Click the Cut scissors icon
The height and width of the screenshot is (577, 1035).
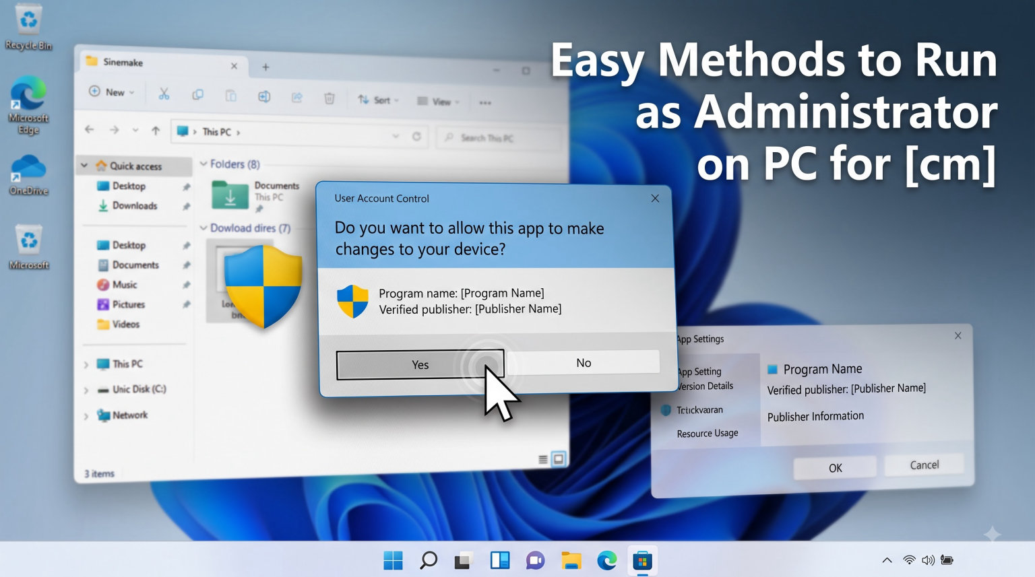(x=164, y=94)
